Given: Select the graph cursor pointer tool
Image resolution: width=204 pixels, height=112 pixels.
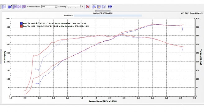Looking at the screenshot, I should (104, 7).
